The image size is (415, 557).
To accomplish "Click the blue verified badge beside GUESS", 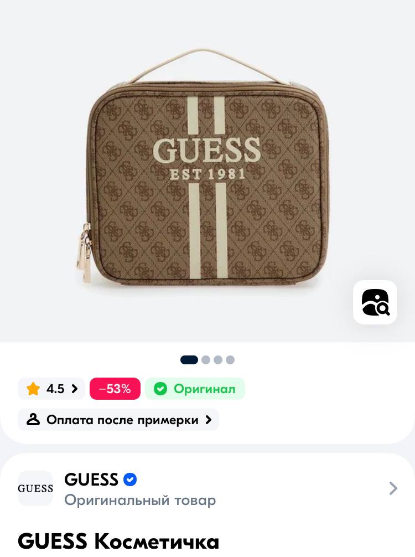I will [130, 479].
